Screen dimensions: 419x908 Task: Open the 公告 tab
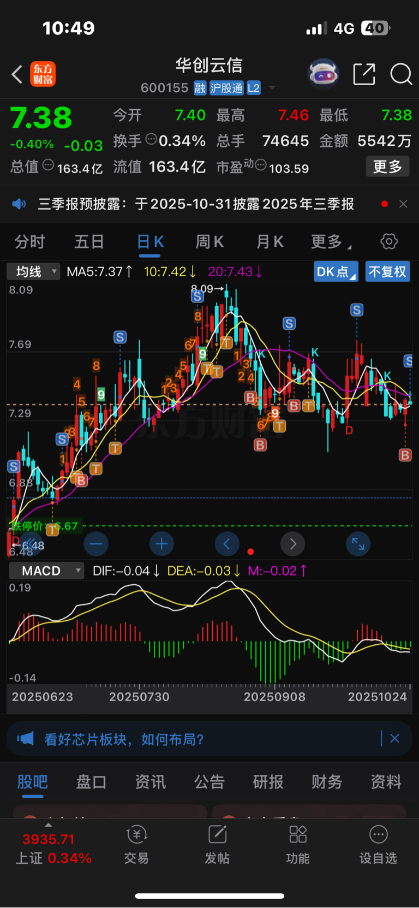tap(209, 782)
